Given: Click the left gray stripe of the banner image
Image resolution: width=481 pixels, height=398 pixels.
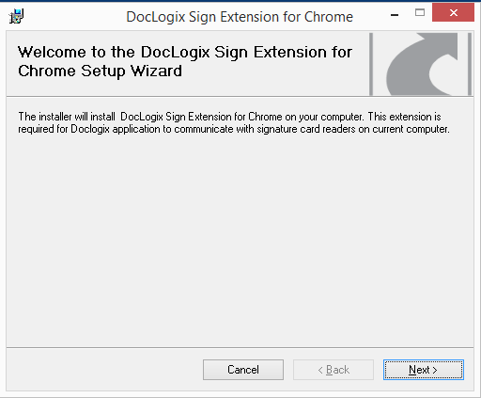Looking at the screenshot, I should coord(371,64).
